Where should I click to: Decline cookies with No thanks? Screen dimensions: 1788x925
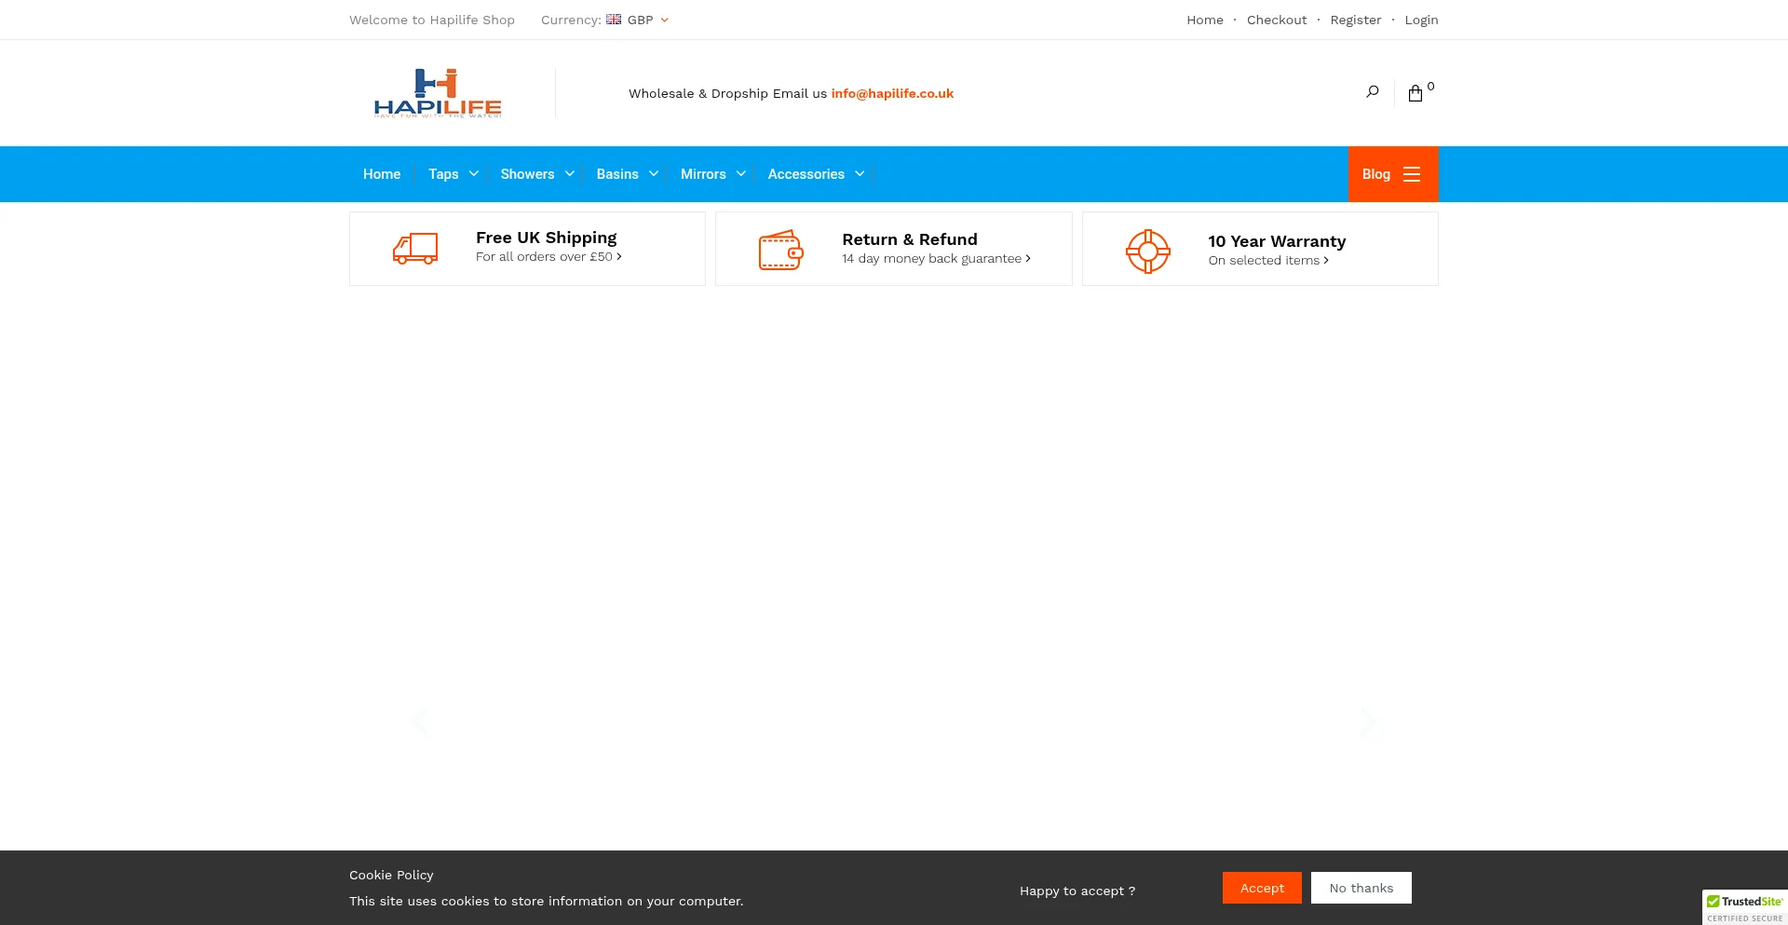[1361, 888]
